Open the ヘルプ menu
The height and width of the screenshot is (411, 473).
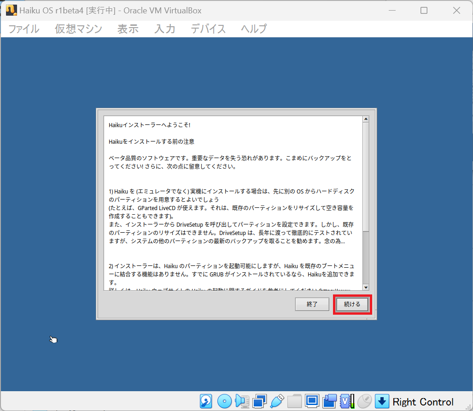click(x=254, y=29)
